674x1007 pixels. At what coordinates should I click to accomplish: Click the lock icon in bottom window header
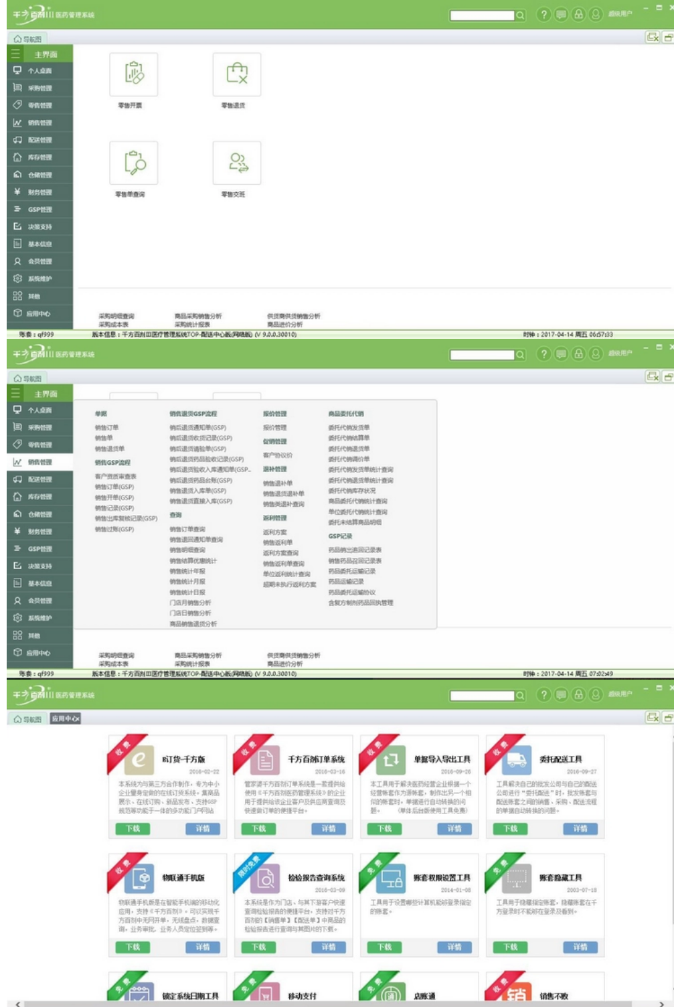(x=579, y=695)
